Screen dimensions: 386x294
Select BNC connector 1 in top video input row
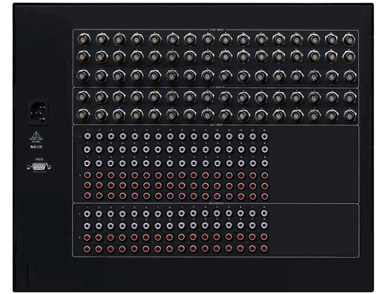[x=84, y=39]
